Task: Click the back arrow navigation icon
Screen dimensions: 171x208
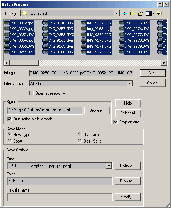Action: point(125,13)
